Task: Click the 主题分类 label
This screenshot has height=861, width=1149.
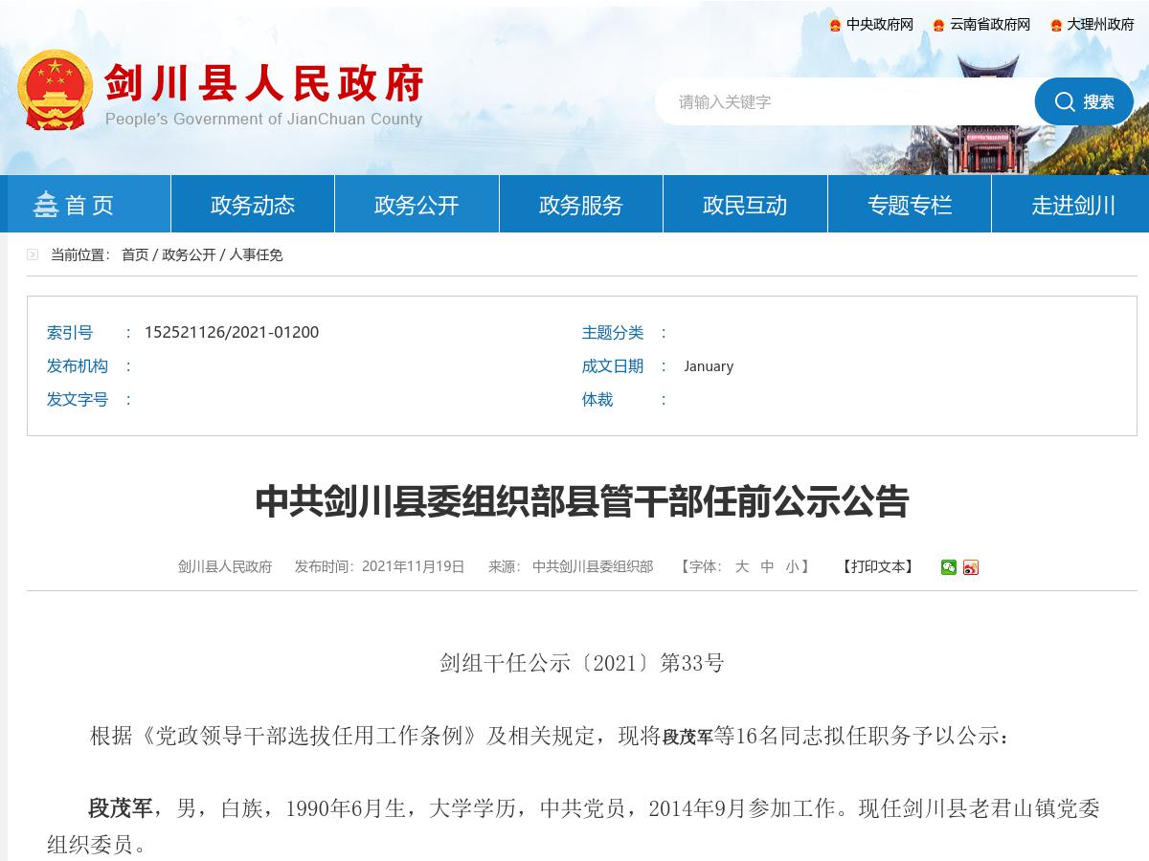Action: [613, 332]
